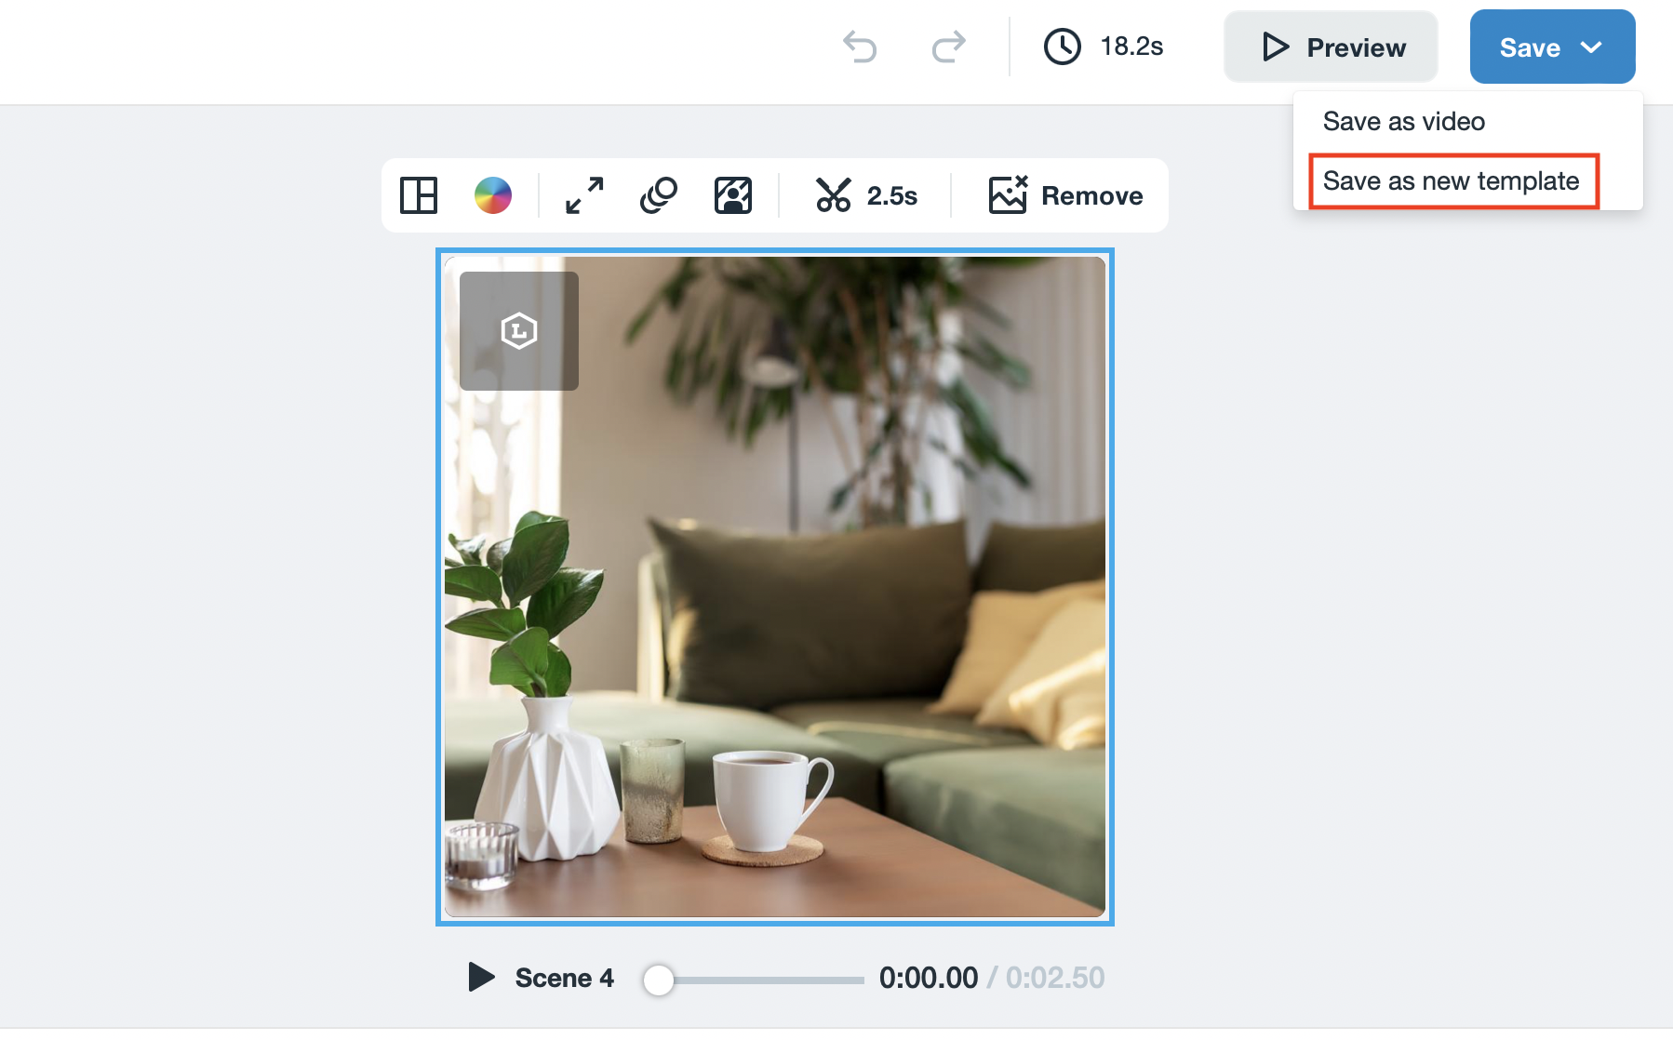
Task: Click the overlapping circles overlay icon
Action: [659, 195]
